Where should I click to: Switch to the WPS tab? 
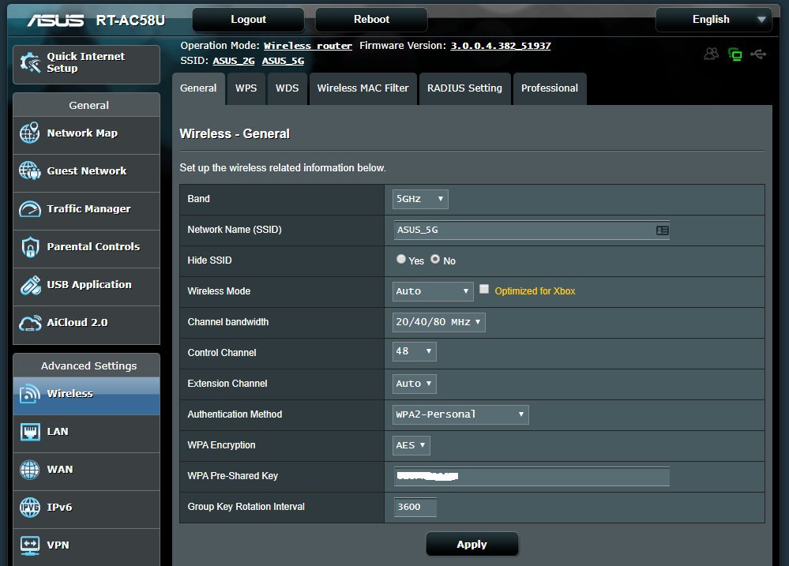[x=246, y=88]
